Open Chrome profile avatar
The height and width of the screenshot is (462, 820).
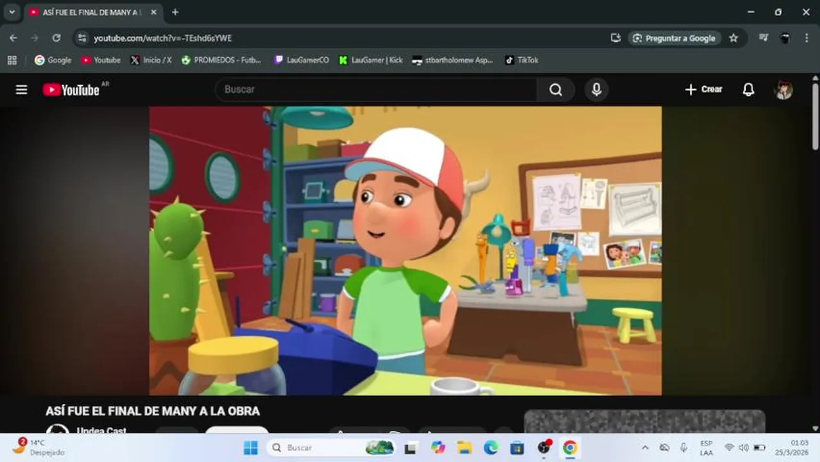click(x=785, y=38)
